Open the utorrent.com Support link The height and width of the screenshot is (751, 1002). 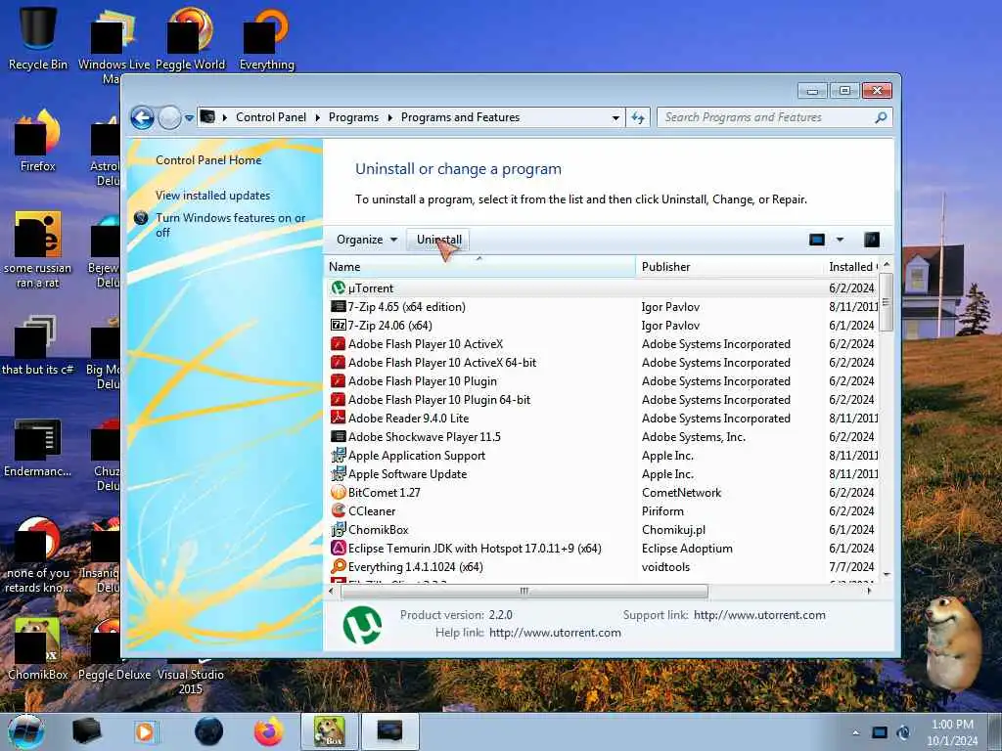coord(759,615)
